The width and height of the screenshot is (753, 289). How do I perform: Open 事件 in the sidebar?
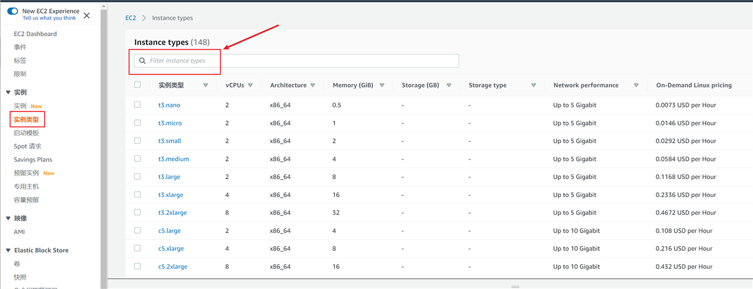[x=20, y=47]
